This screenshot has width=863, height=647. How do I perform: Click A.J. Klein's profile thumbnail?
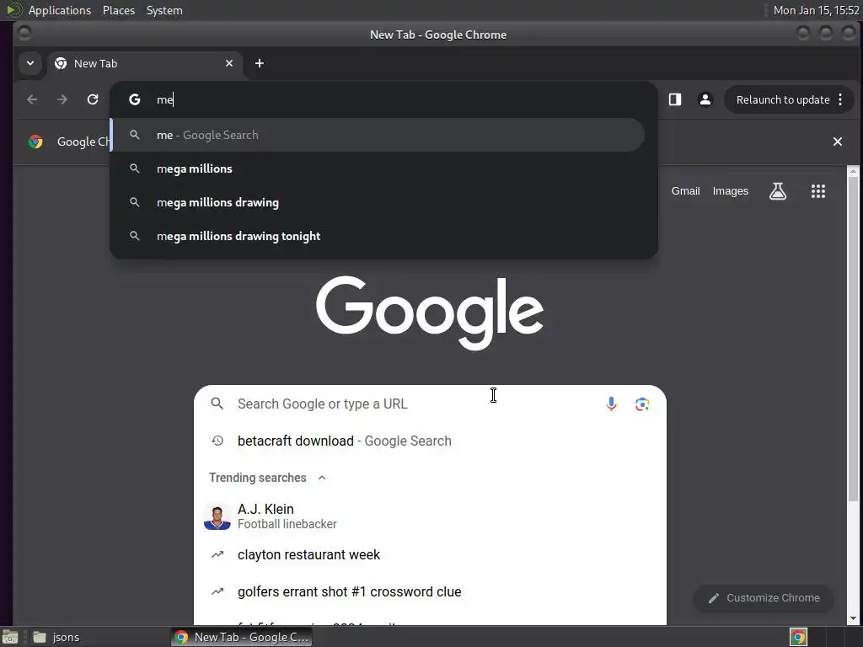(217, 516)
